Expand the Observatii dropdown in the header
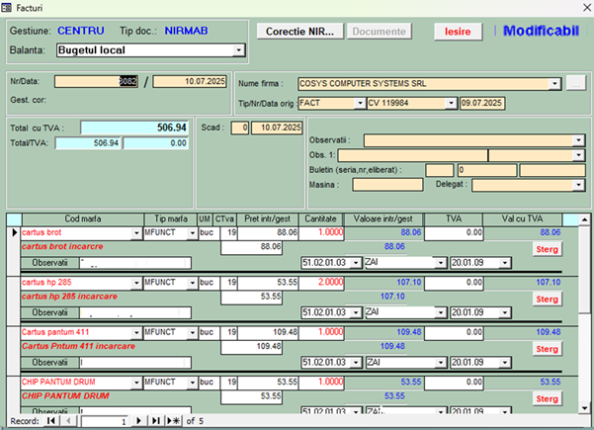594x430 pixels. click(579, 140)
